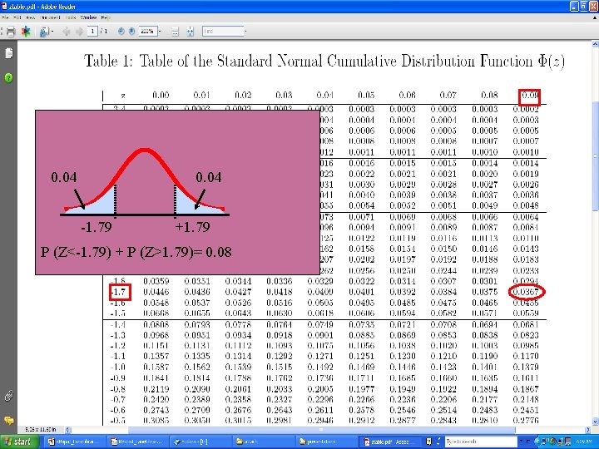Click the horizontal scroll left arrow
Viewport: 599px width, 449px height.
68,430
